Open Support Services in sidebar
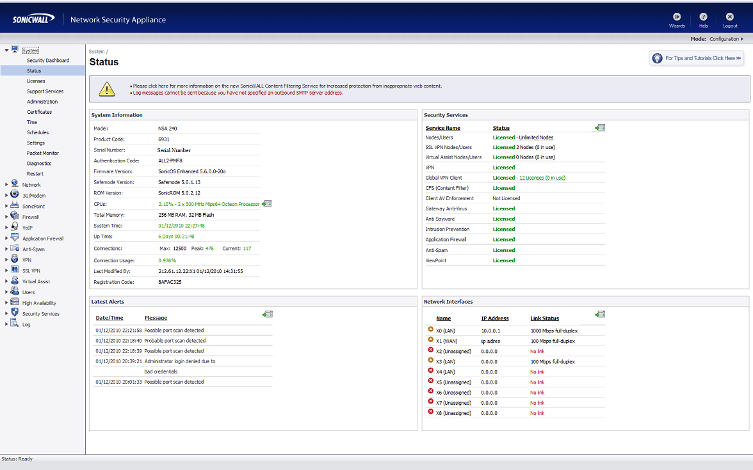This screenshot has height=470, width=753. pyautogui.click(x=45, y=91)
